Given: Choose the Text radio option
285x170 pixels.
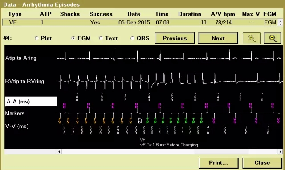Looking at the screenshot, I should coord(101,38).
